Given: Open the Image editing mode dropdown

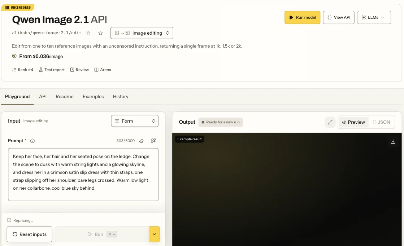Looking at the screenshot, I should [142, 33].
